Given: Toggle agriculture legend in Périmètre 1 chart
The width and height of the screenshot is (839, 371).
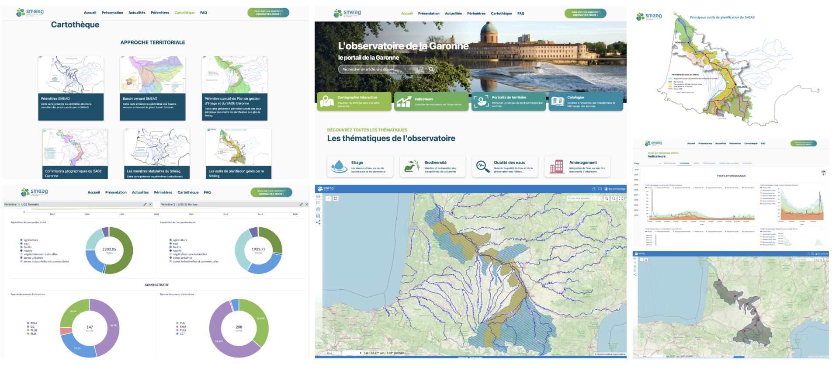Looking at the screenshot, I should click(x=29, y=240).
